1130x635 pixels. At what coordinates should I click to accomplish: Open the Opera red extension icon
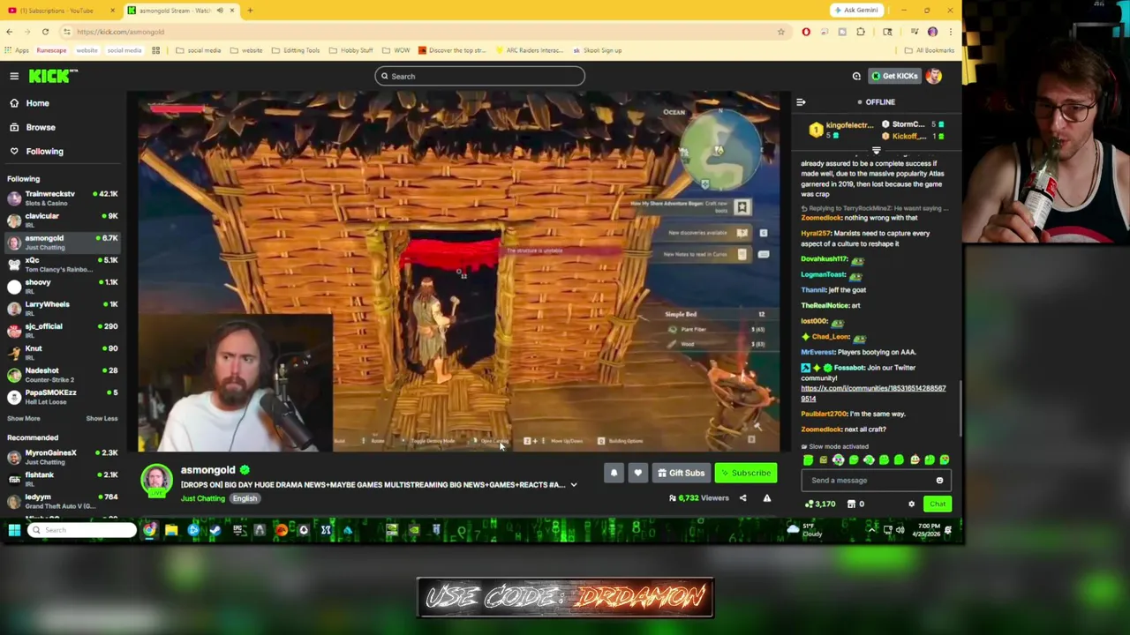806,32
